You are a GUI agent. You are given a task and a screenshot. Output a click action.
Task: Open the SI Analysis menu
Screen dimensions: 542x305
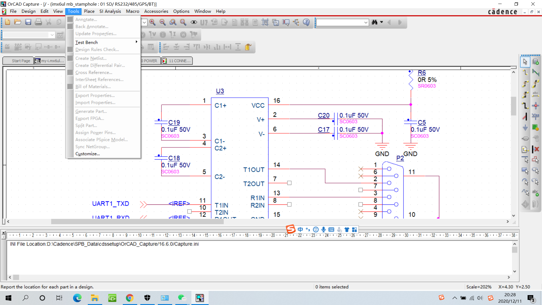pyautogui.click(x=110, y=11)
